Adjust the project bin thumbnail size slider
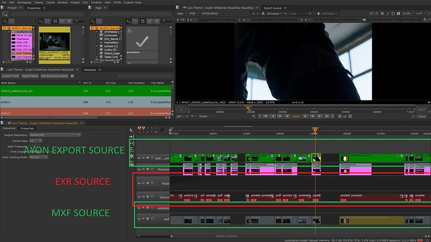The width and height of the screenshot is (431, 242). tap(79, 21)
